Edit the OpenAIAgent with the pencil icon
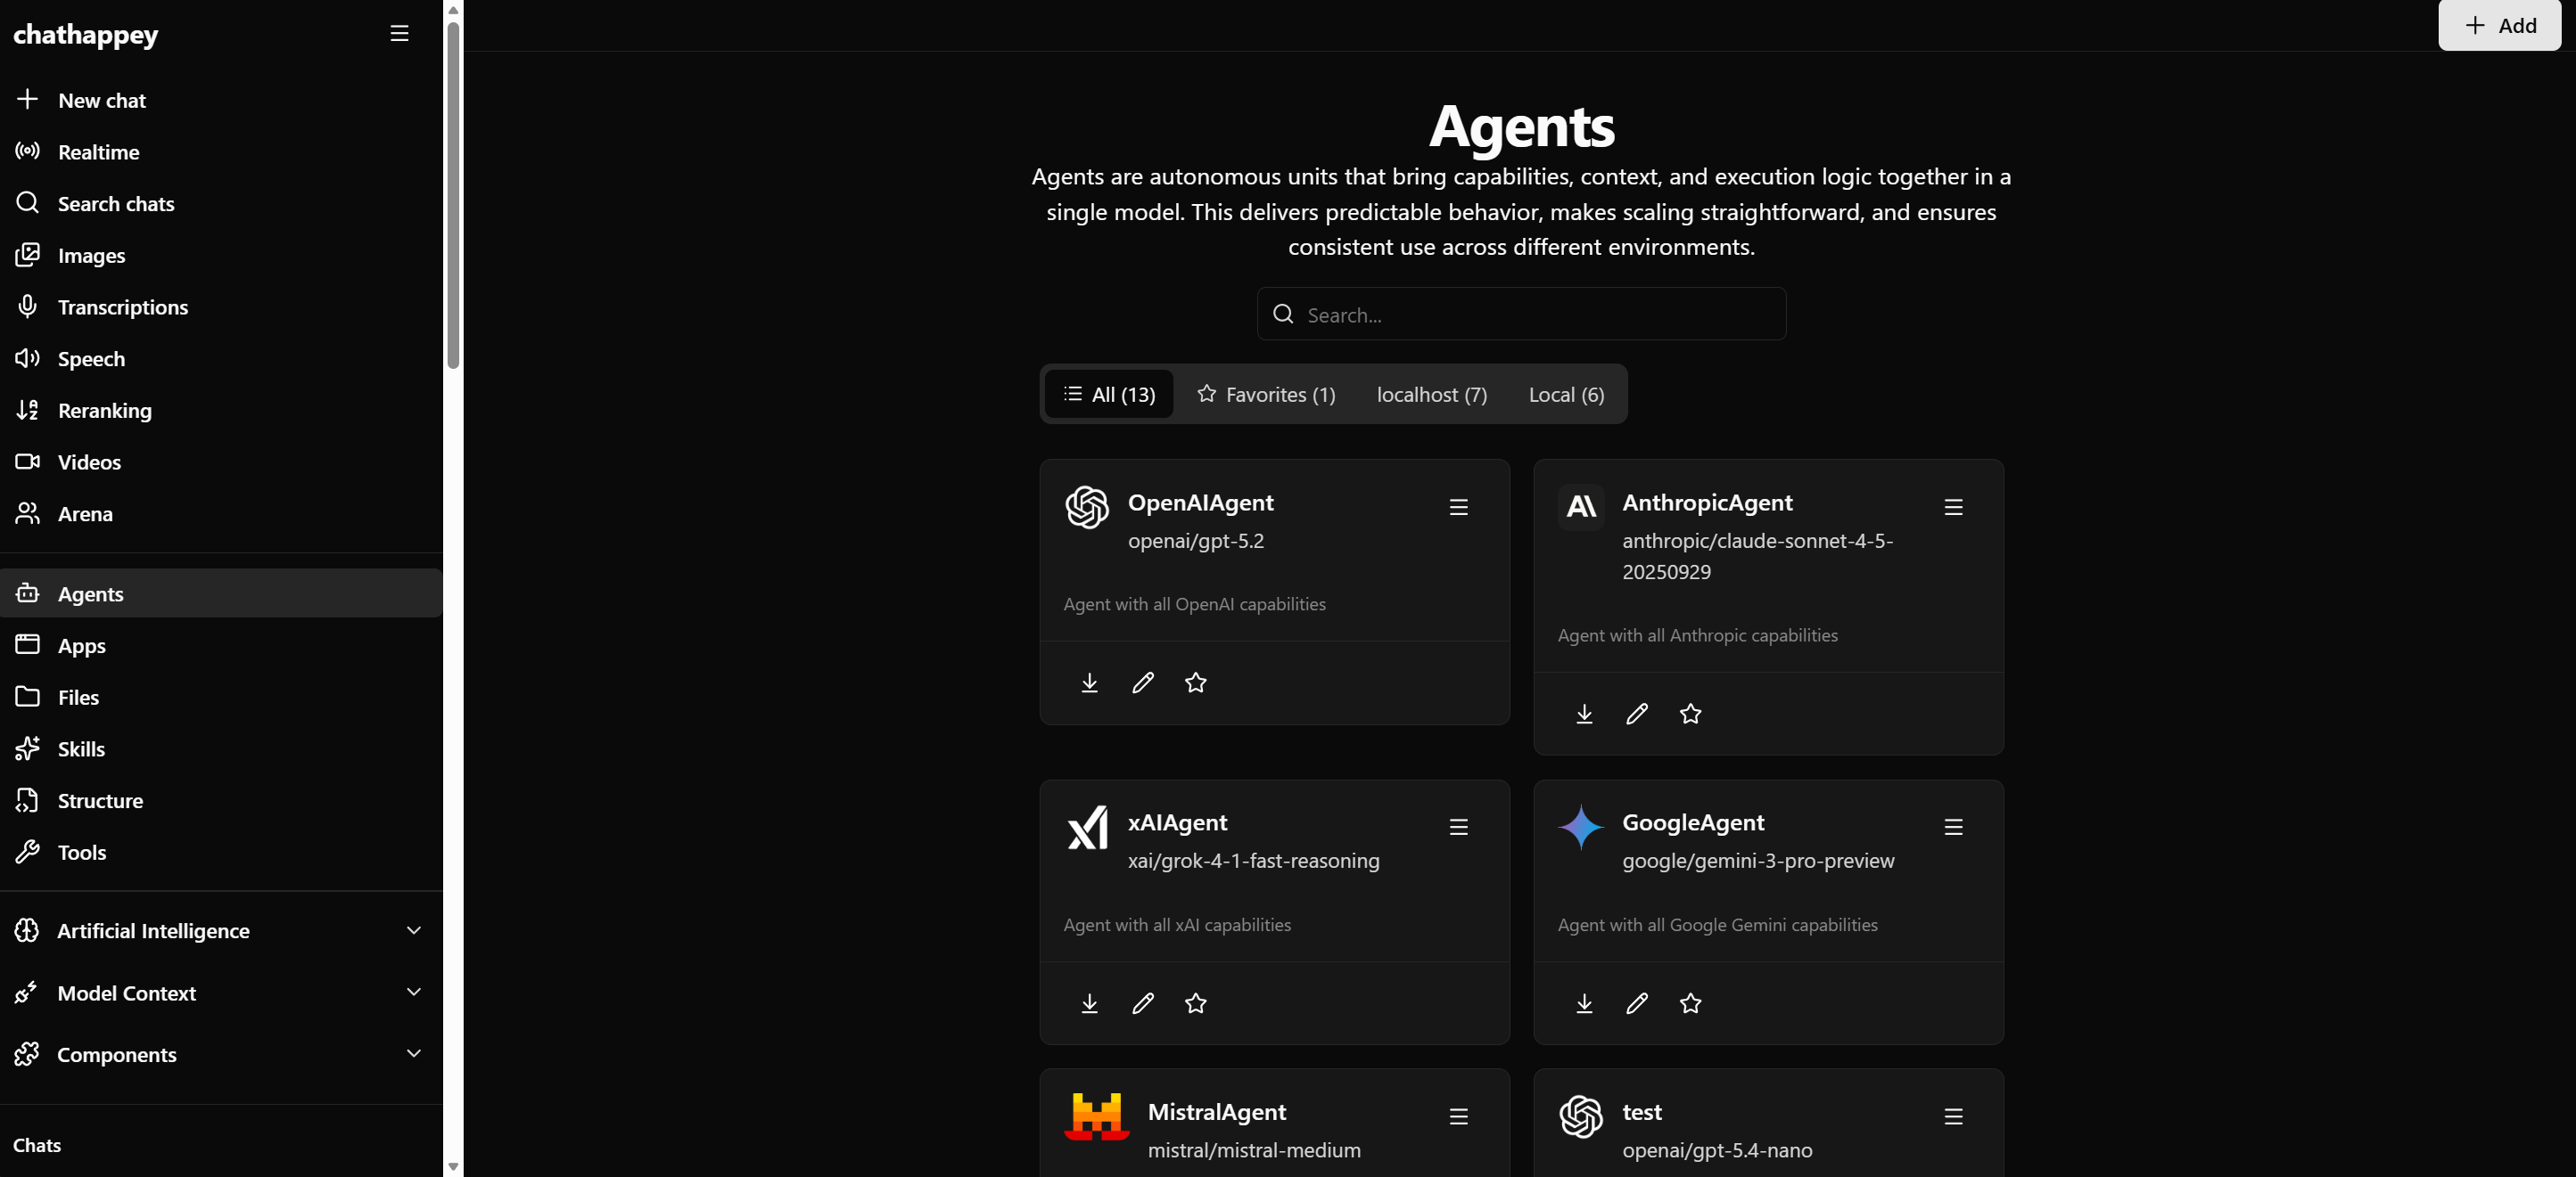 coord(1142,682)
